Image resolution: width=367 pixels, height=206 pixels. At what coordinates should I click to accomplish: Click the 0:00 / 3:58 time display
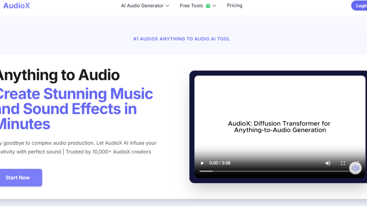point(220,163)
